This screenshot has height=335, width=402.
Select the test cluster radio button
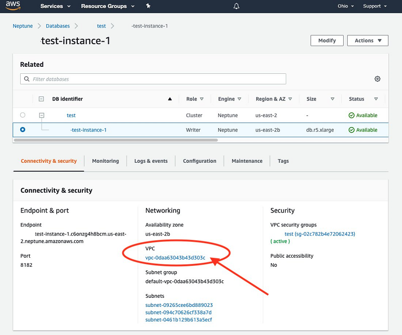(x=23, y=115)
